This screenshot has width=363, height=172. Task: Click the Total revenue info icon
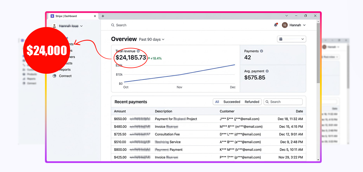(x=138, y=51)
